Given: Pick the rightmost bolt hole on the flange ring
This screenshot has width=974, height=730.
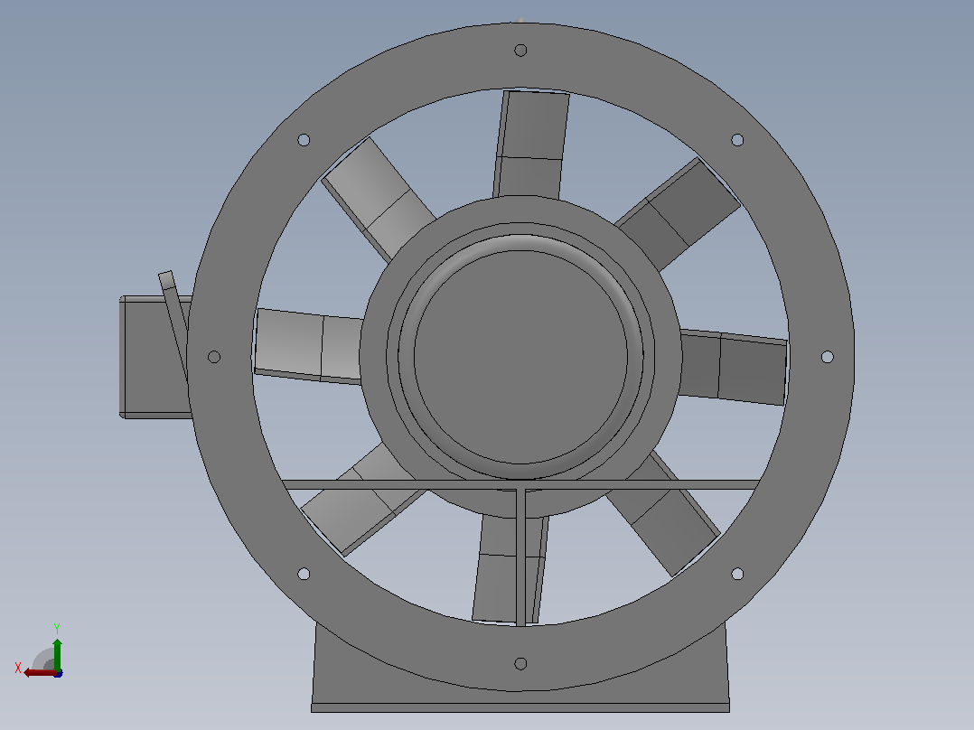Looking at the screenshot, I should [x=828, y=357].
